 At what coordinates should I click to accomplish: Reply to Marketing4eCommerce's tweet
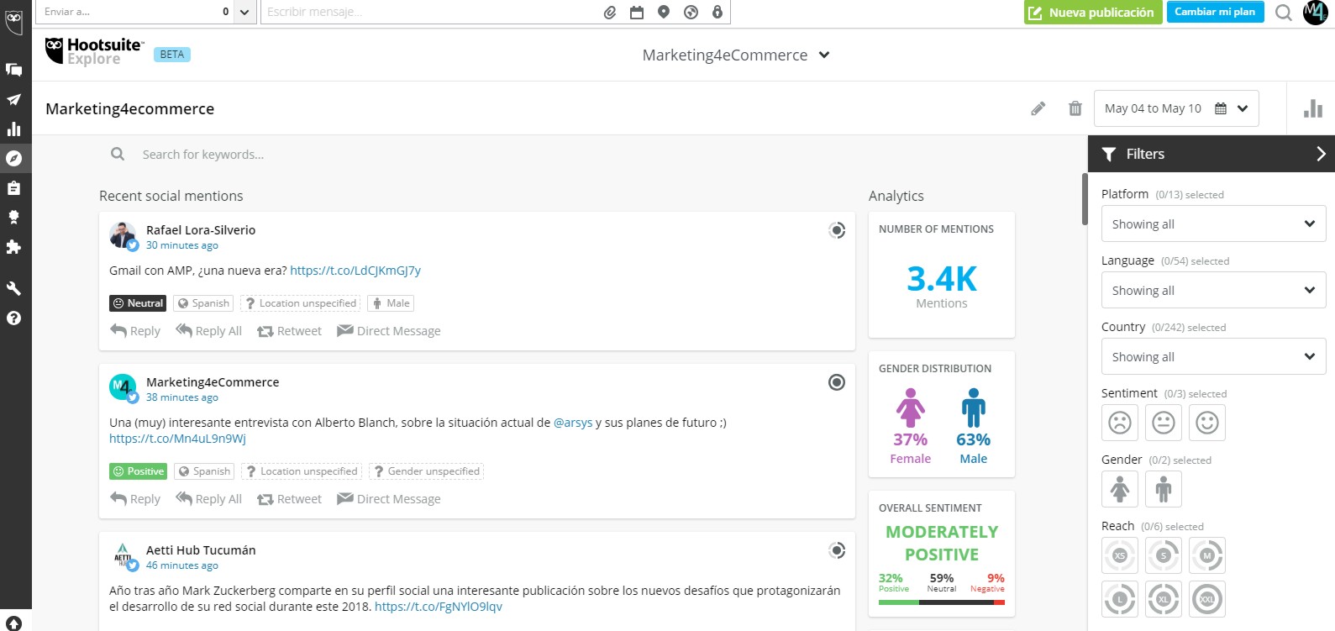[135, 499]
